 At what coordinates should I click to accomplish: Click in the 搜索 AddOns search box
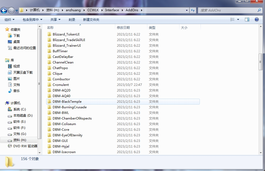(227, 10)
